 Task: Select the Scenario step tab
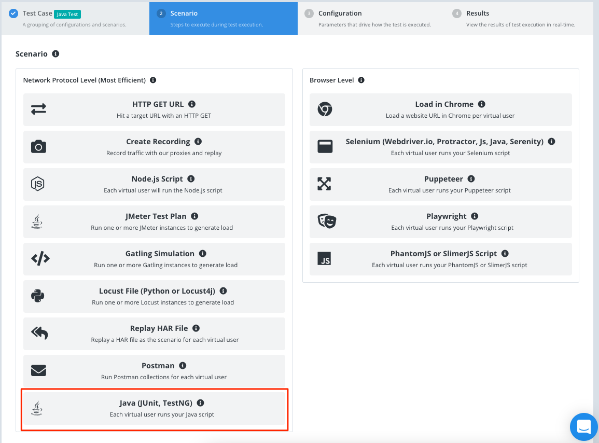[x=224, y=18]
